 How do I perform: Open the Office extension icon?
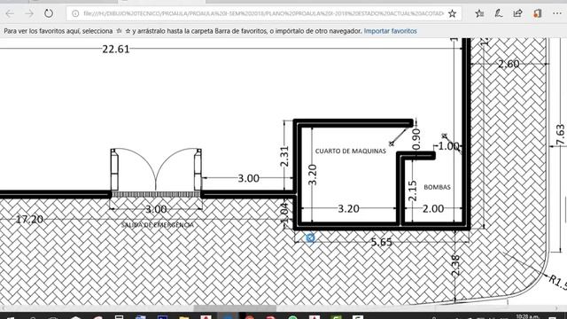538,14
